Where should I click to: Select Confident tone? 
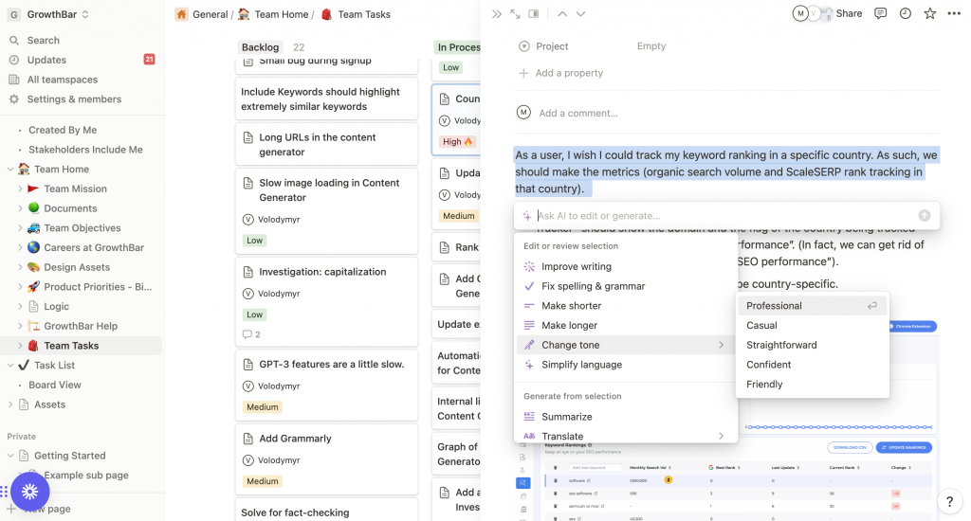pos(813,365)
